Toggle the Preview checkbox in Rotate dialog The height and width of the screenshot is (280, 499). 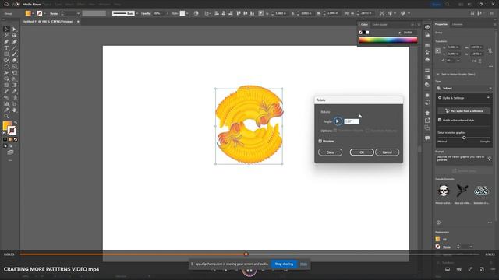(x=320, y=141)
